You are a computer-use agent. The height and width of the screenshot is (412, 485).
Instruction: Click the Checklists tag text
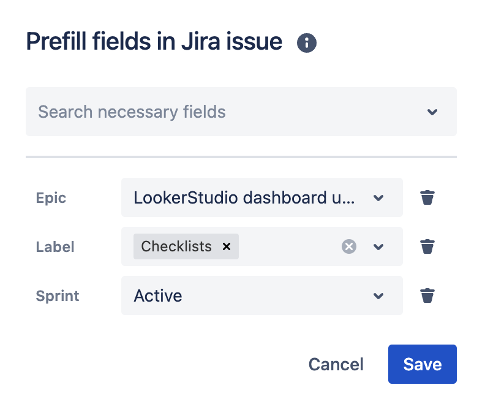pos(176,246)
